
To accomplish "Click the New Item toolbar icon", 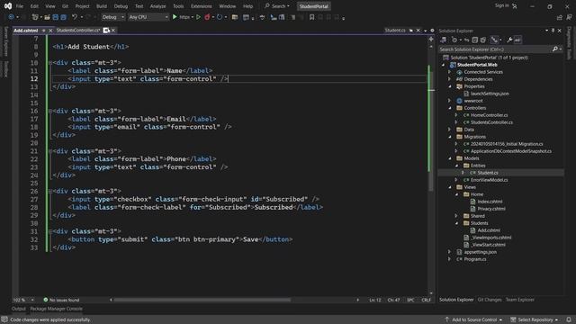I will (35, 17).
